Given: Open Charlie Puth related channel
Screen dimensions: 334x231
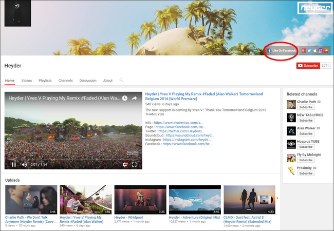Looking at the screenshot, I should point(306,102).
